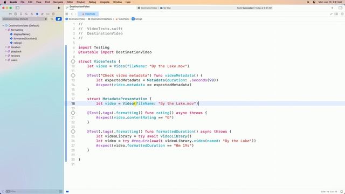
Task: Click the DestinationVideo breadcrumb in jump bar
Action: [75, 19]
